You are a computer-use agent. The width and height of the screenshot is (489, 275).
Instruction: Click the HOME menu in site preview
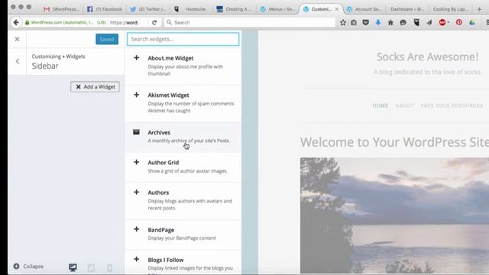pyautogui.click(x=381, y=105)
